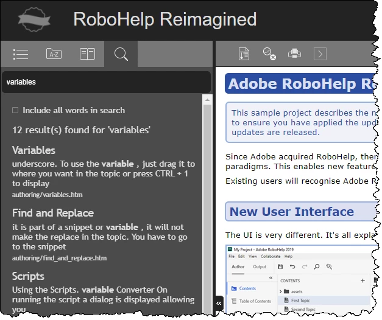Click File menu in embedded RoboHelp screenshot
The image size is (382, 320).
coord(231,257)
